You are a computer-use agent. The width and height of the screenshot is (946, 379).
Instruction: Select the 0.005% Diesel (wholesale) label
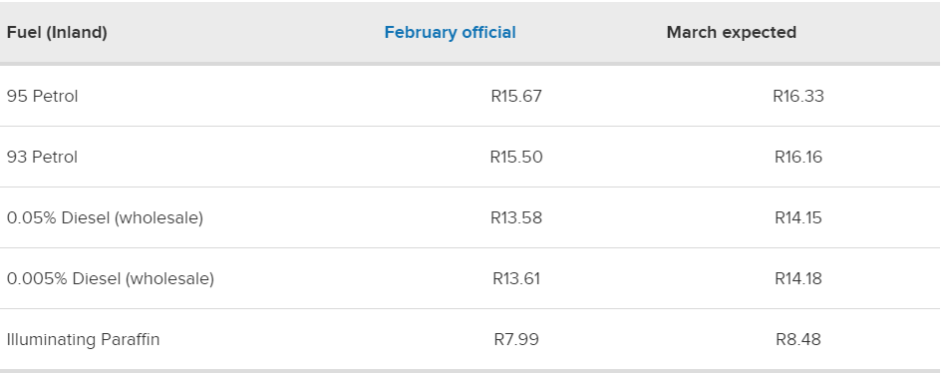(111, 279)
